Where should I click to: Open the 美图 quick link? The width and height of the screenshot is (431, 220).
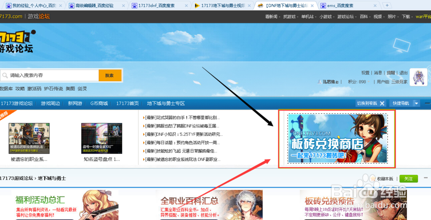tap(70, 88)
